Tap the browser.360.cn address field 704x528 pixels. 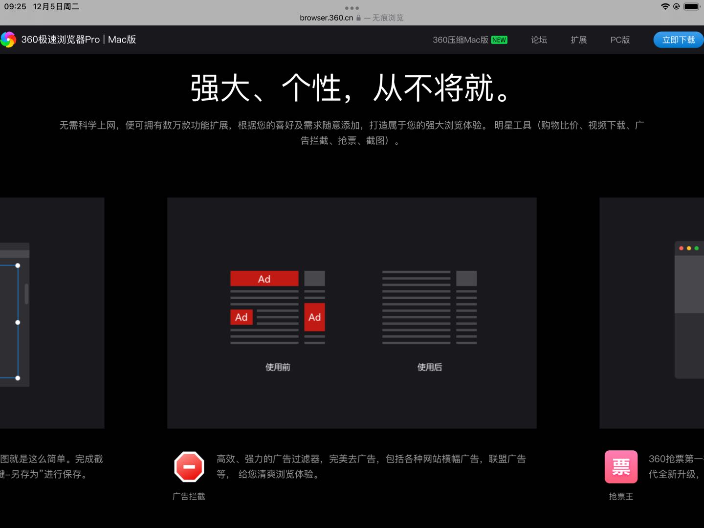coord(326,18)
